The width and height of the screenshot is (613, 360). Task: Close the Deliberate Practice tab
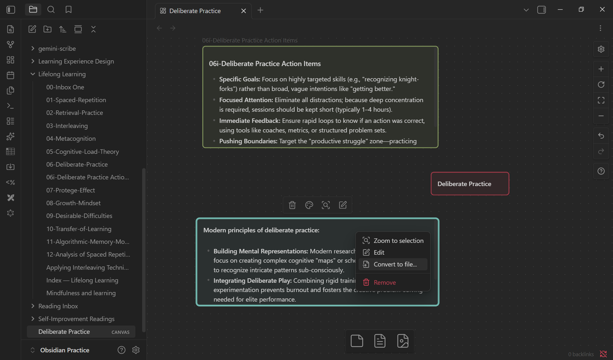pos(244,11)
